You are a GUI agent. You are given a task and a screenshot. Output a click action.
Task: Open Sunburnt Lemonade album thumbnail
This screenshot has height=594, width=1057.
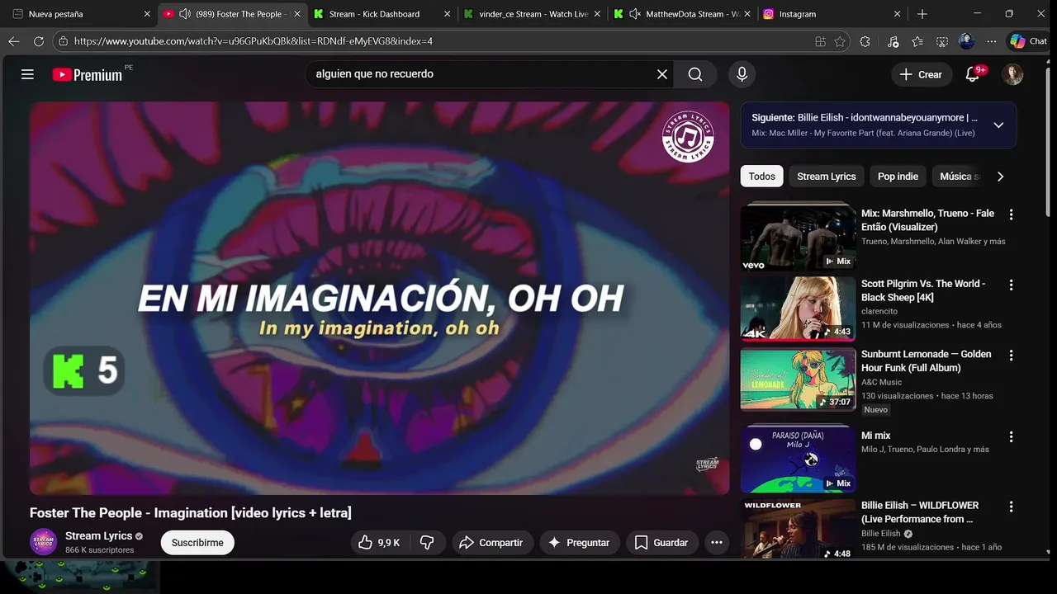coord(798,379)
